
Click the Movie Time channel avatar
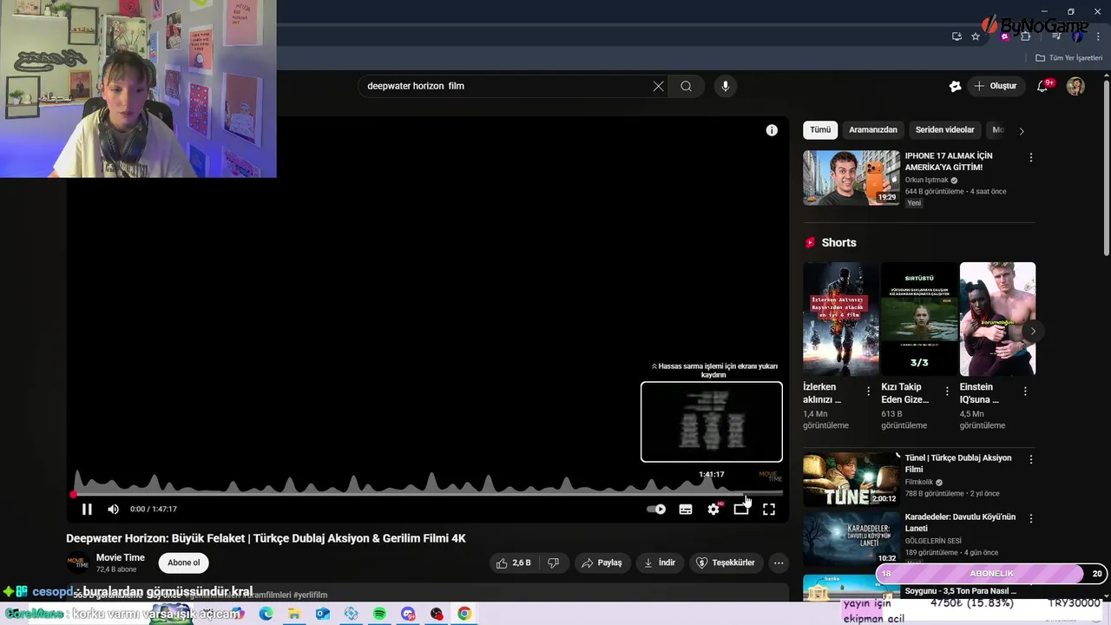coord(78,562)
